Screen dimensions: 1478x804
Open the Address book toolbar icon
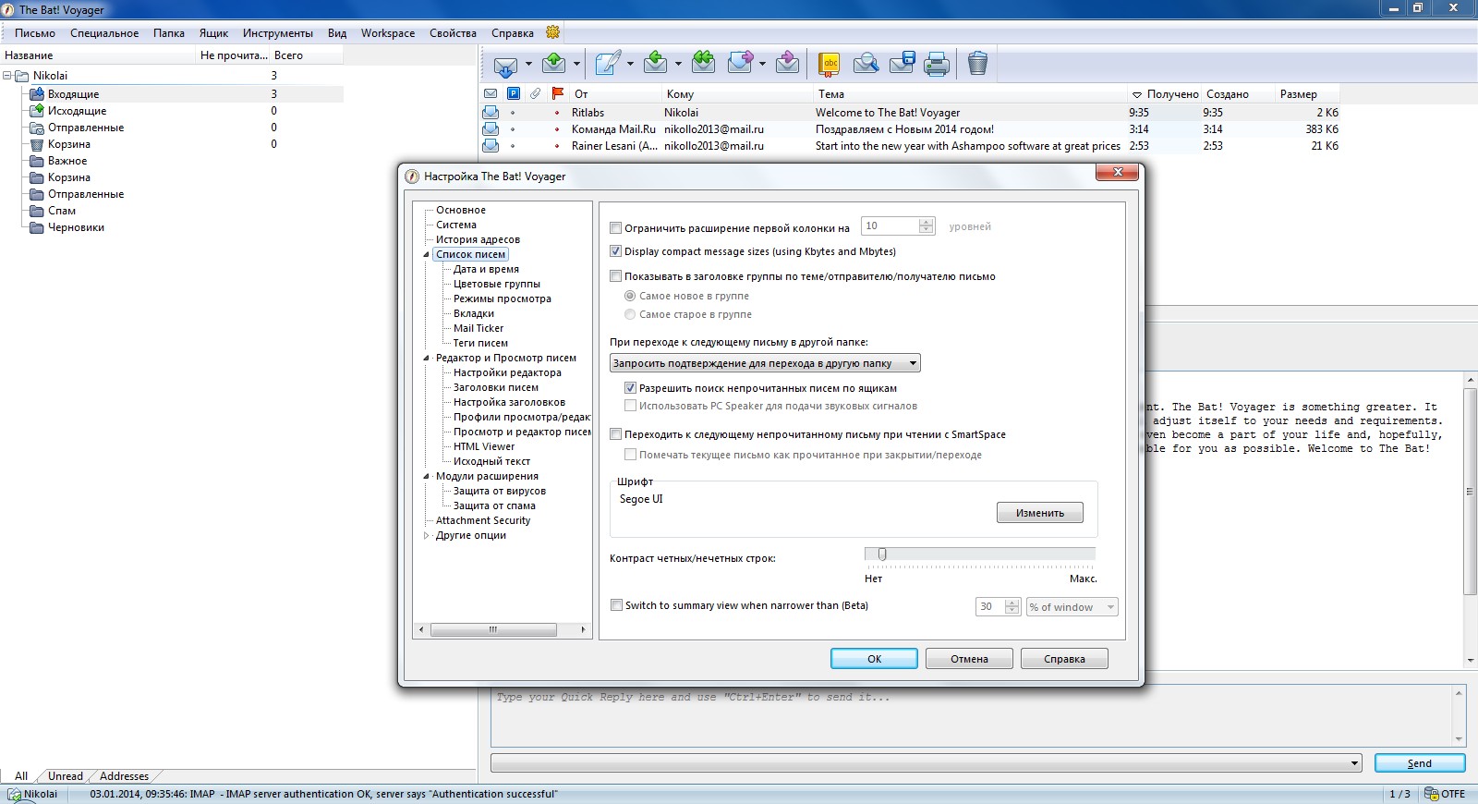pyautogui.click(x=830, y=64)
